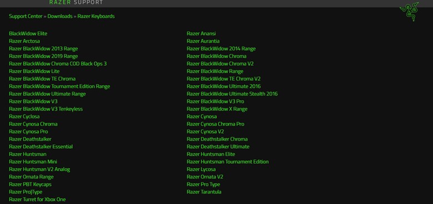
Task: Select Razer Lycosa link
Action: [x=201, y=169]
